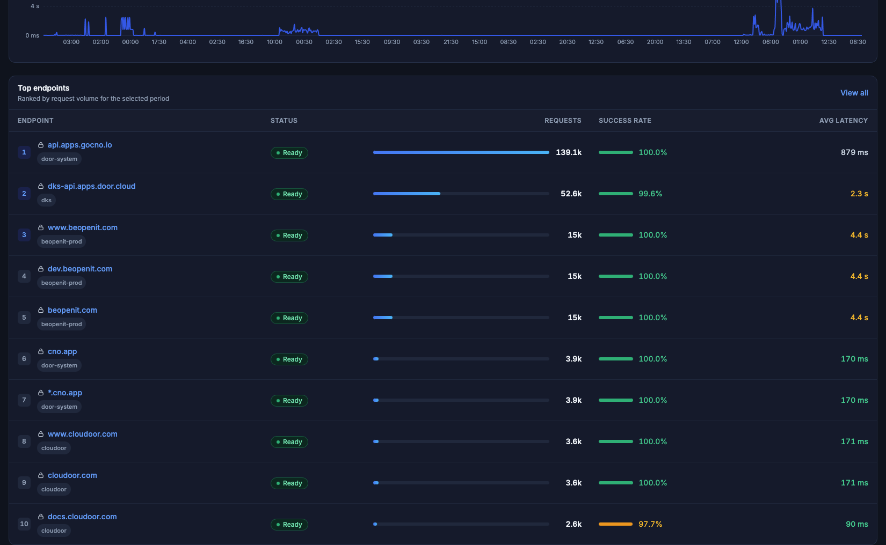Click the 06:00 label on the chart axis

[771, 42]
